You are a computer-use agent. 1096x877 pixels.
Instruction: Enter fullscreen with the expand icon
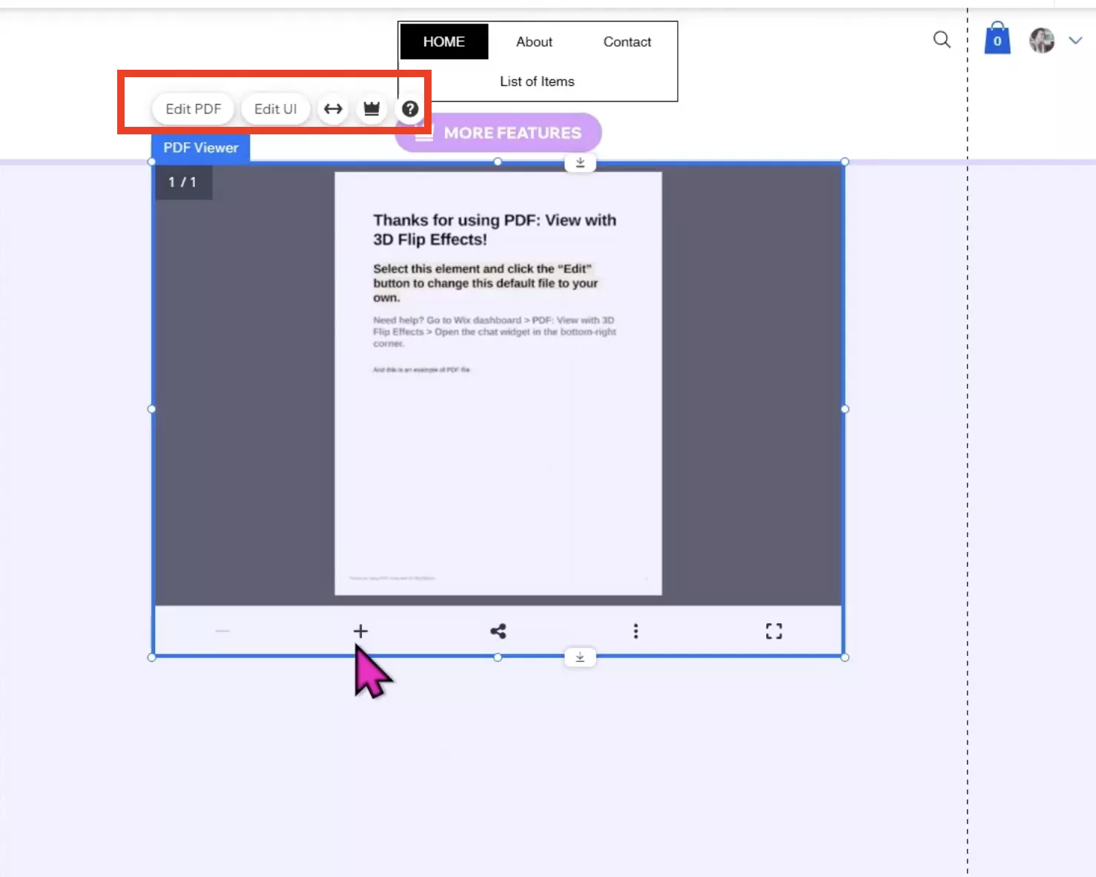[773, 631]
